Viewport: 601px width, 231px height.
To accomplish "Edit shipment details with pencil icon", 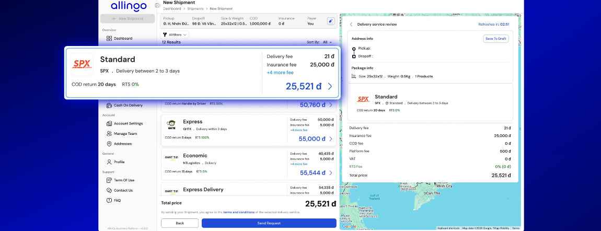I will click(331, 21).
